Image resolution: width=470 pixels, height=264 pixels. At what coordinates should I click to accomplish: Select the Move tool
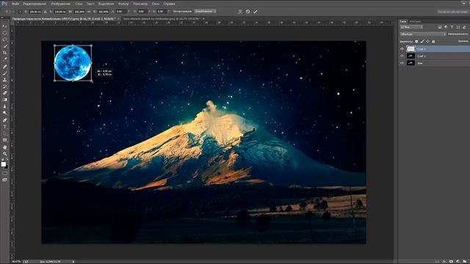click(5, 26)
